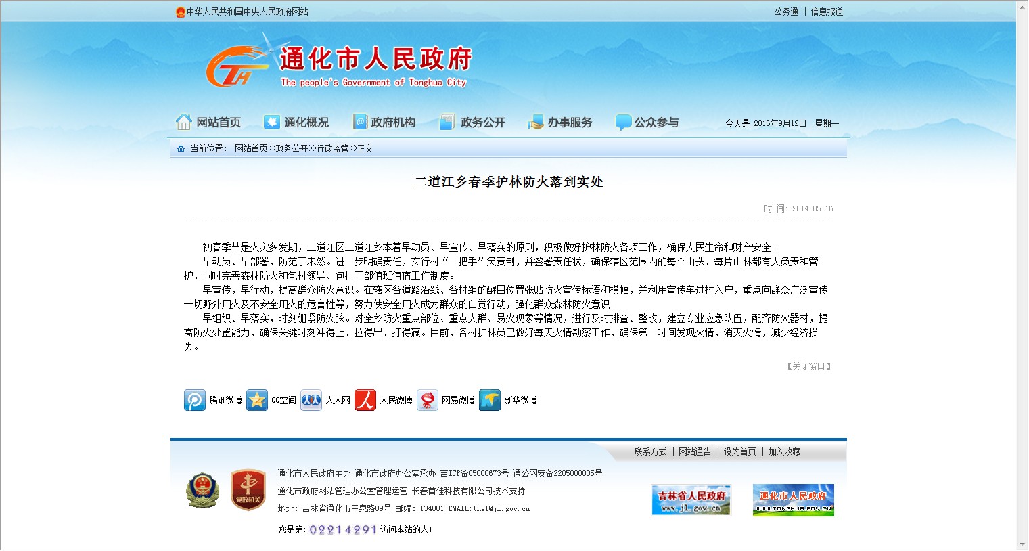Go to 政府机构 in navigation bar

tap(384, 123)
